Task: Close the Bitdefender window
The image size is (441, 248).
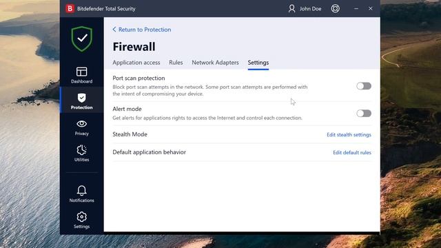Action: click(x=371, y=9)
